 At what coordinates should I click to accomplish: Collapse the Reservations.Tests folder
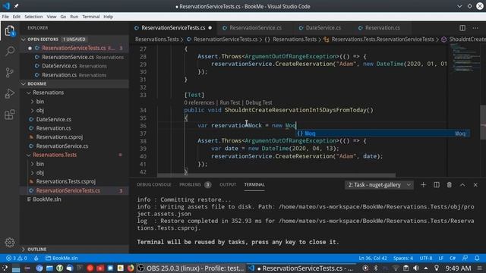pos(74,155)
